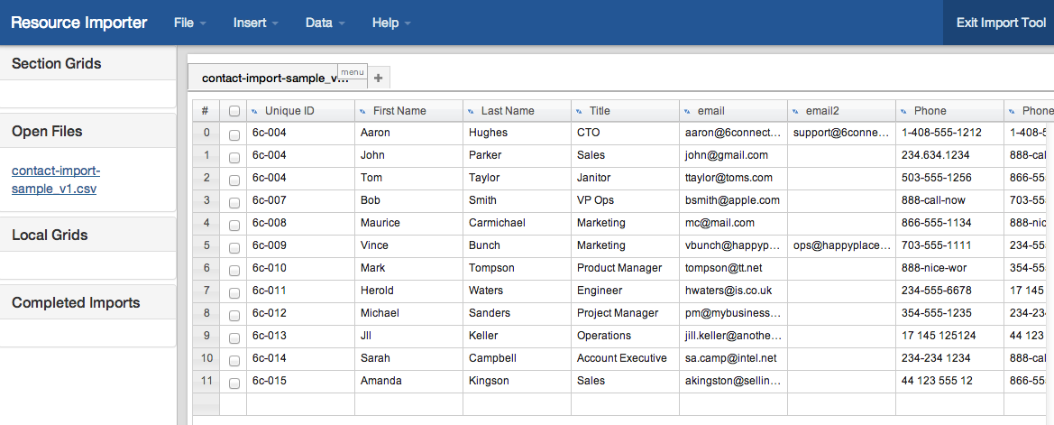Image resolution: width=1054 pixels, height=425 pixels.
Task: Click the icon beside the Title header
Action: (579, 111)
